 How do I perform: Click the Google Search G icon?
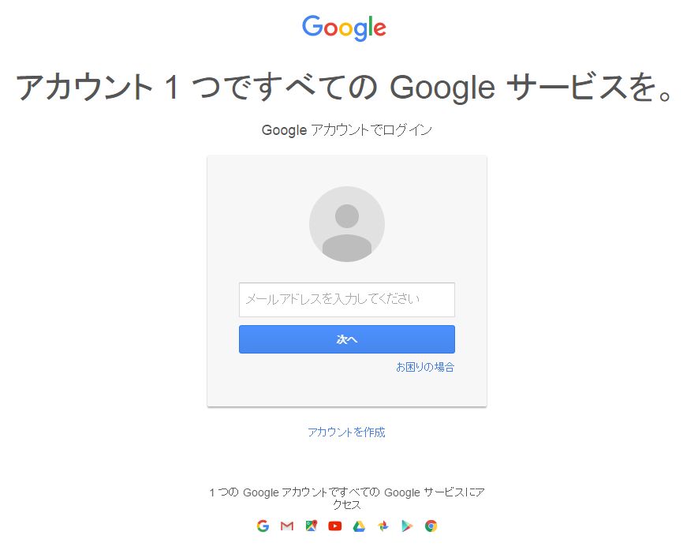tap(263, 526)
